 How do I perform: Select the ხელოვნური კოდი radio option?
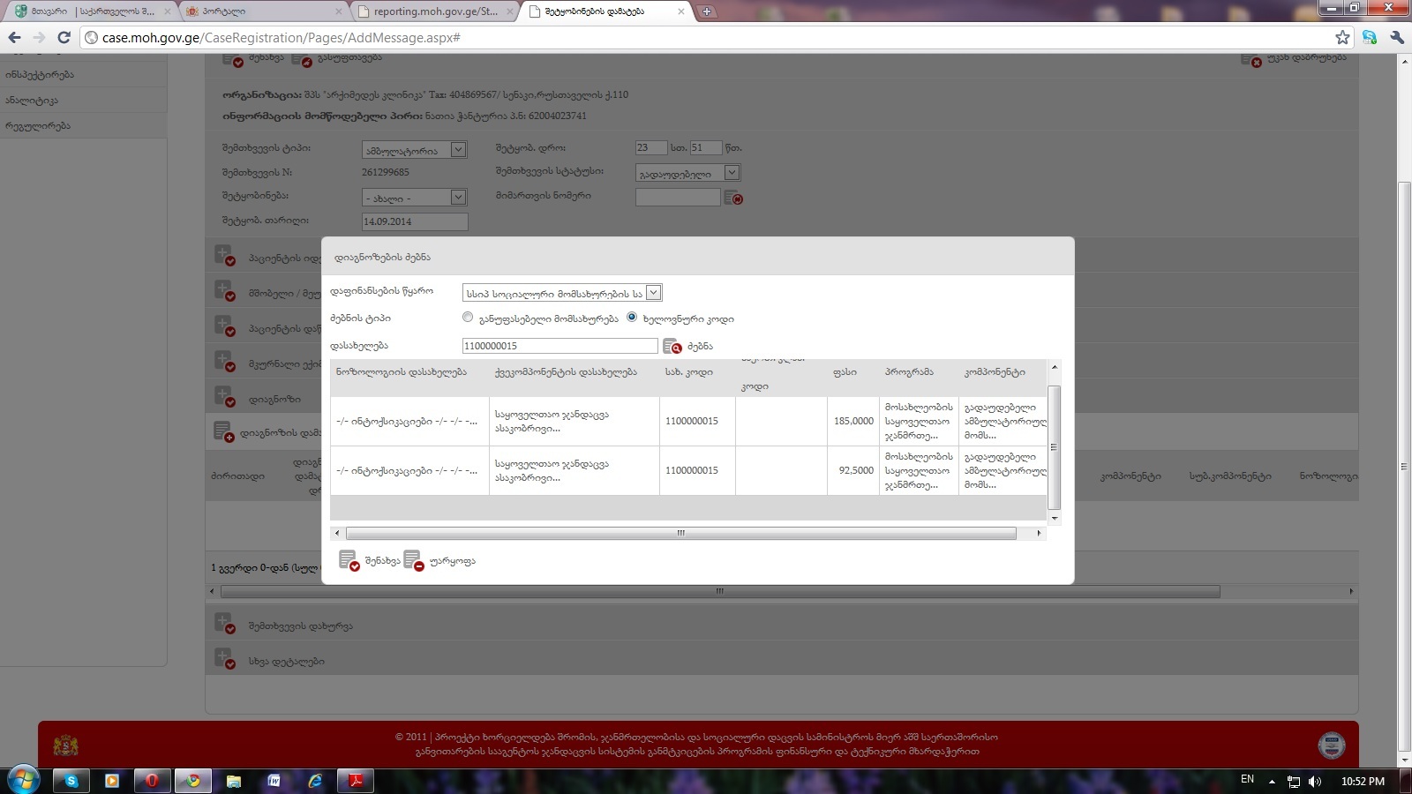click(632, 318)
